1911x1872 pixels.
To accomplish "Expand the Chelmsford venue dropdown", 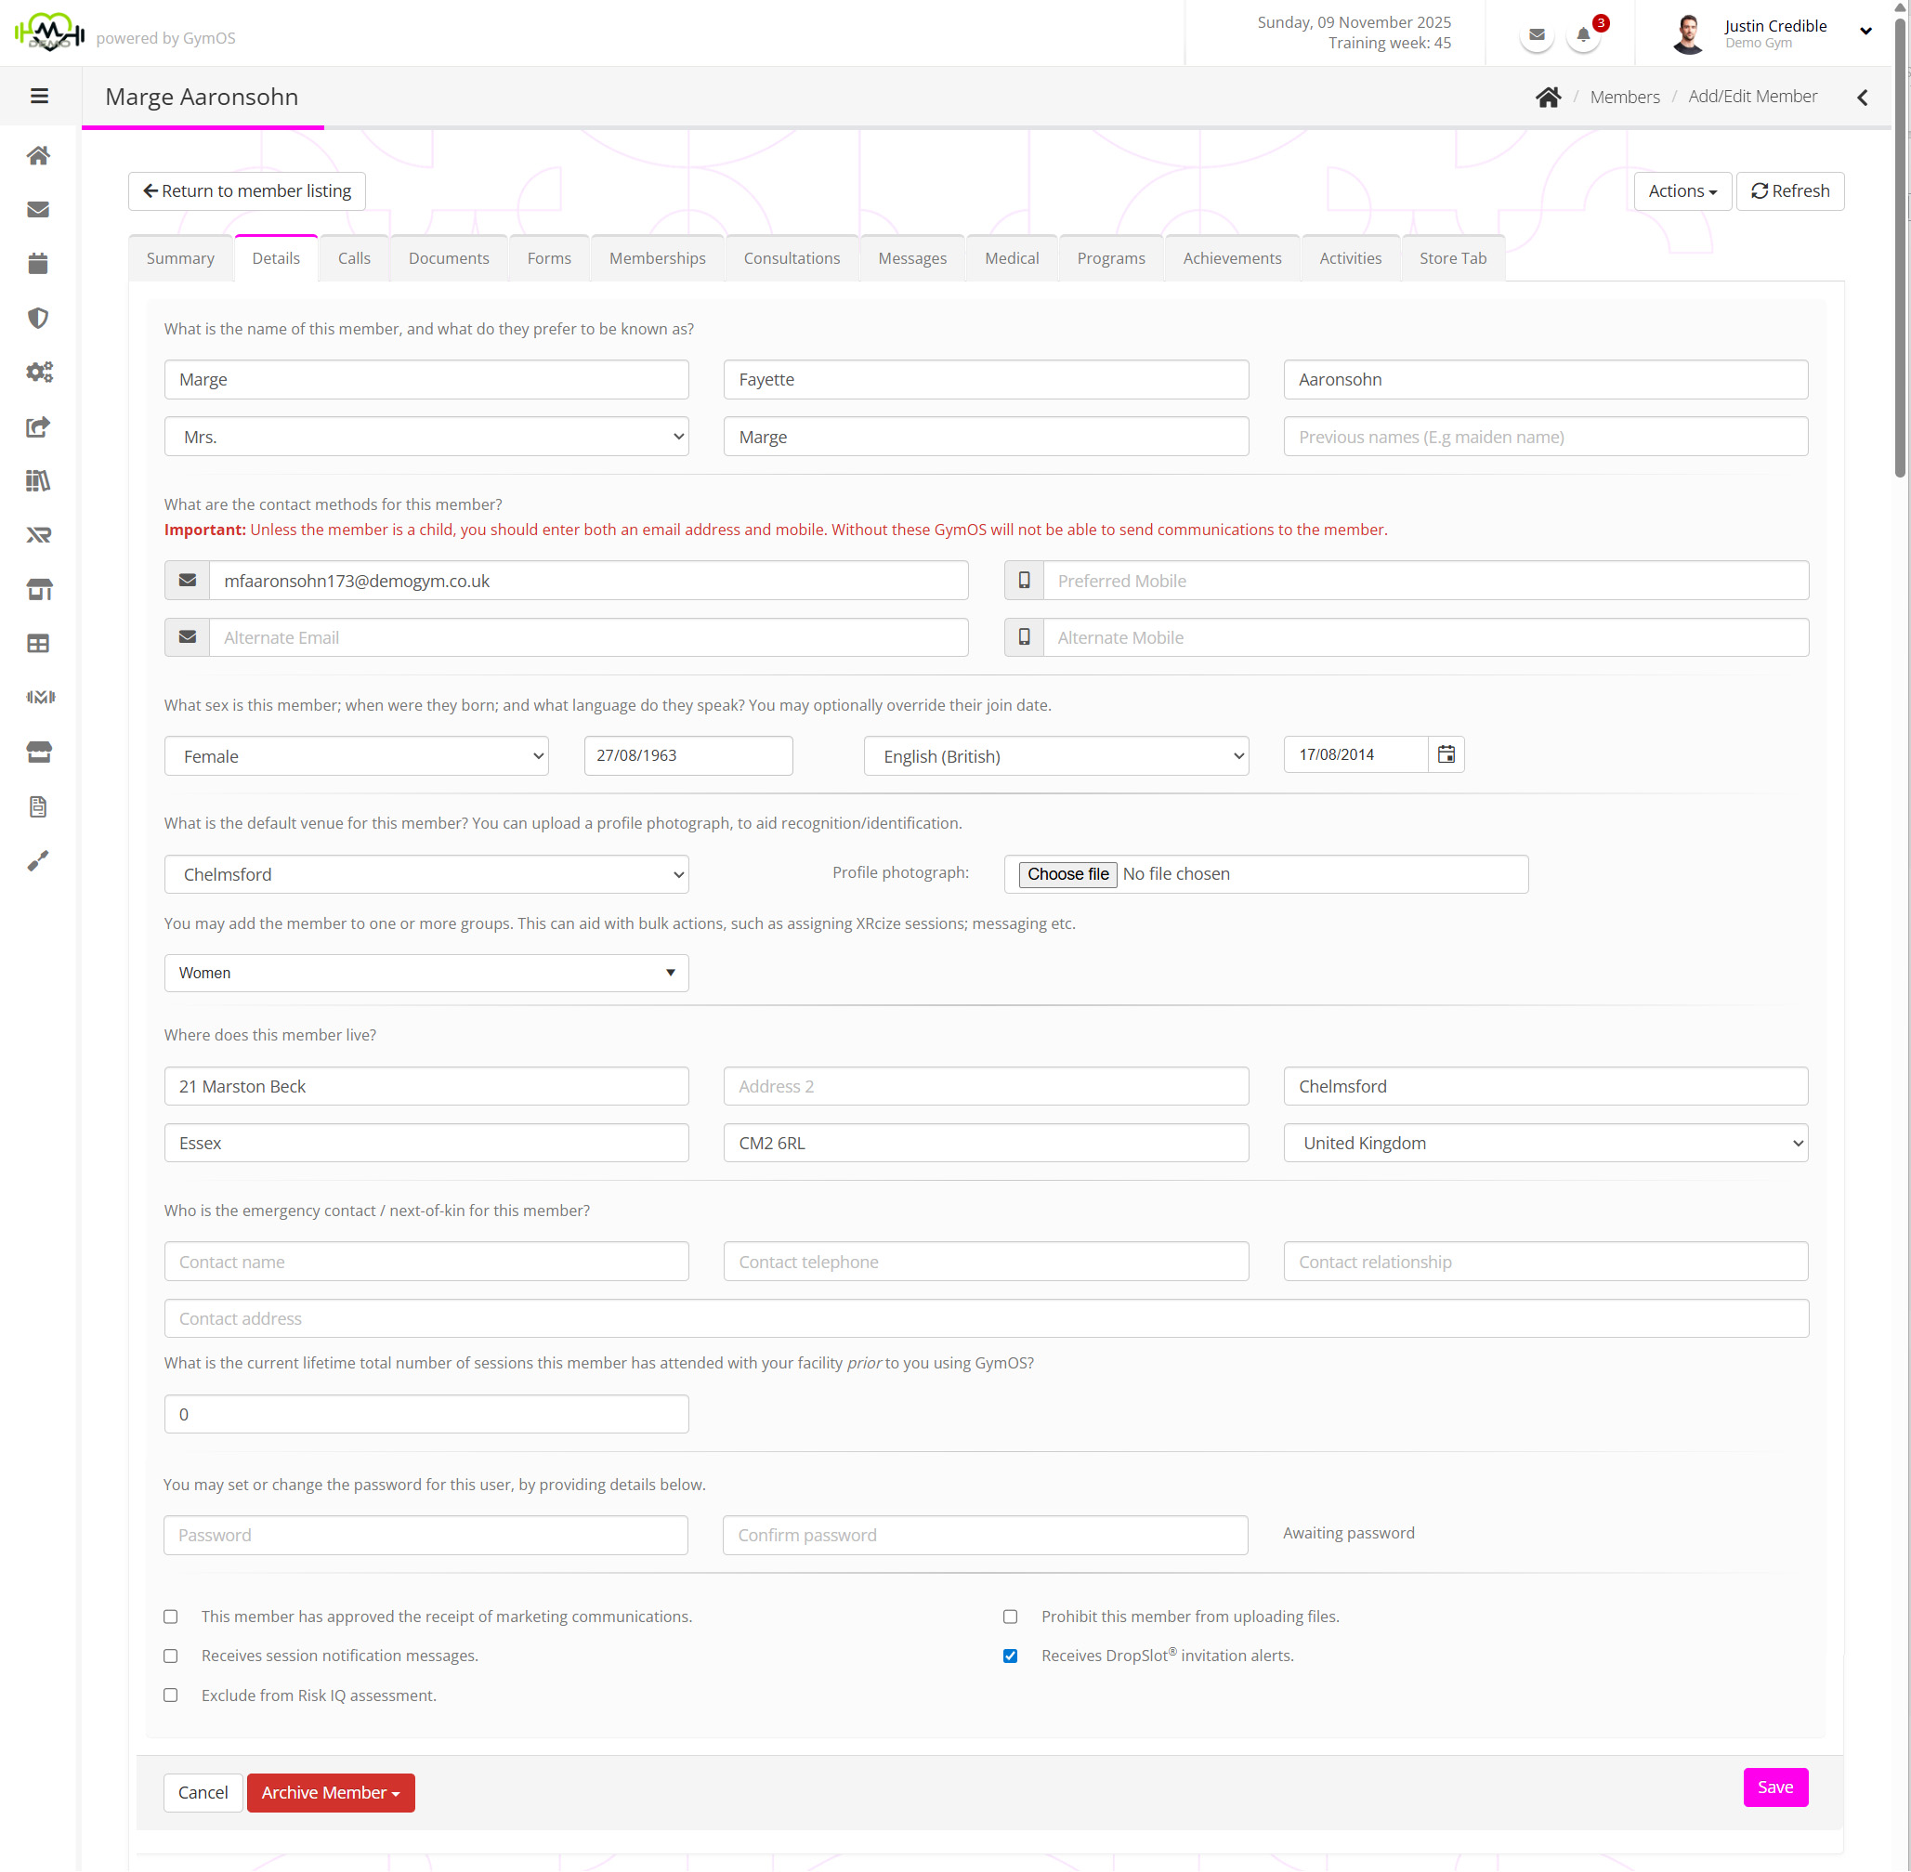I will (x=425, y=874).
